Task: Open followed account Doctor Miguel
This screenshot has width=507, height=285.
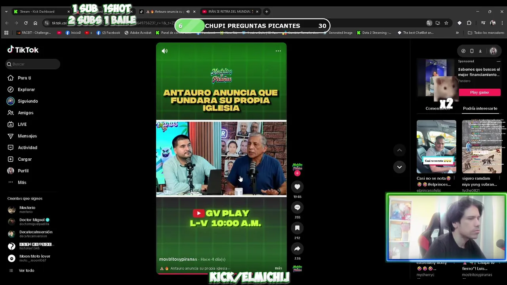Action: [x=34, y=222]
